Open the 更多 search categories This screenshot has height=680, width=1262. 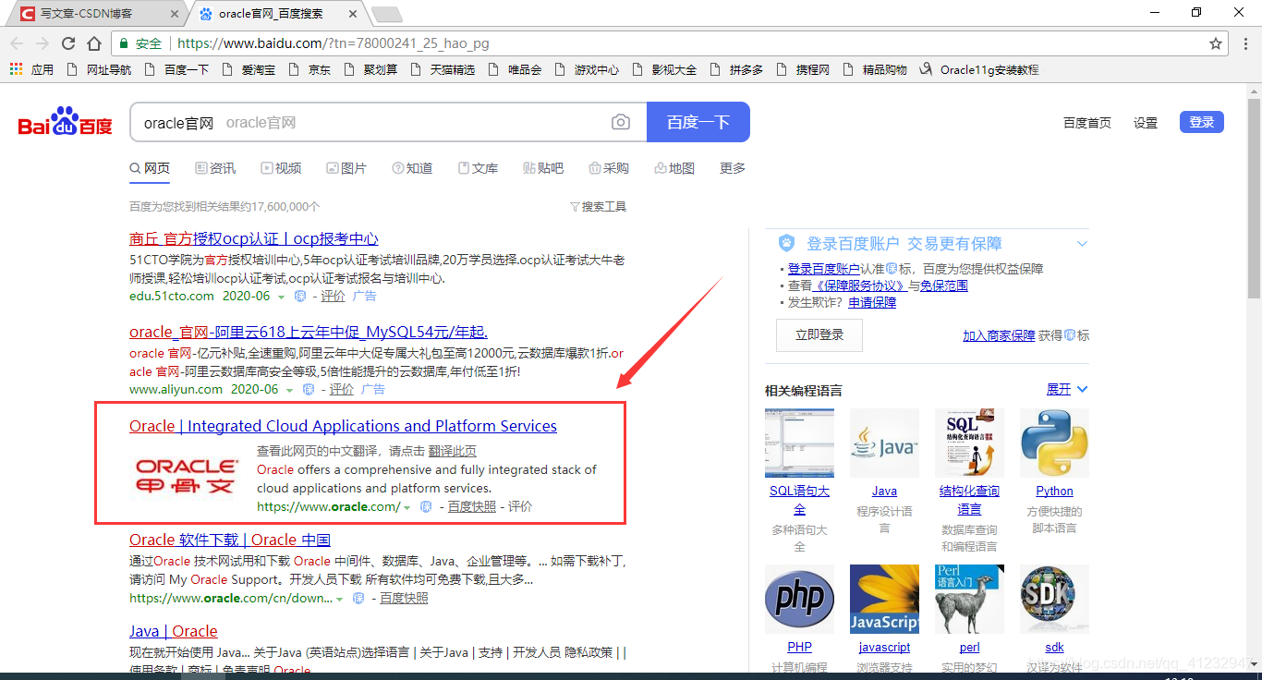[x=733, y=168]
